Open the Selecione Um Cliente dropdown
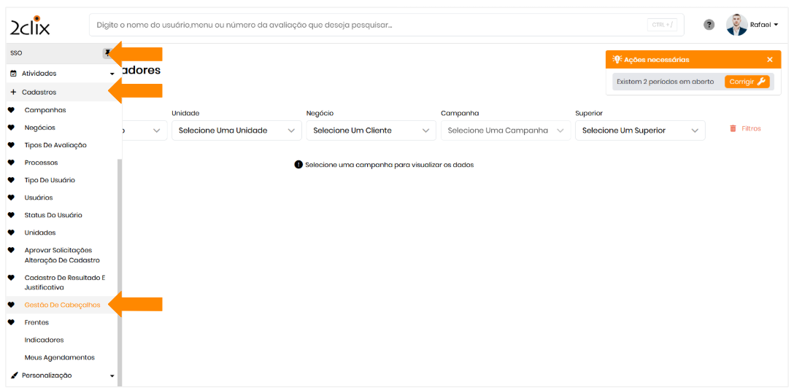Screen dimensions: 794x390 [x=370, y=130]
